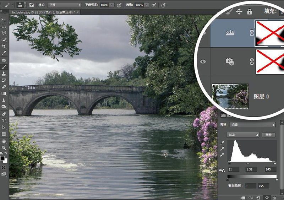Select the Zoom magnifier tool

click(4, 147)
